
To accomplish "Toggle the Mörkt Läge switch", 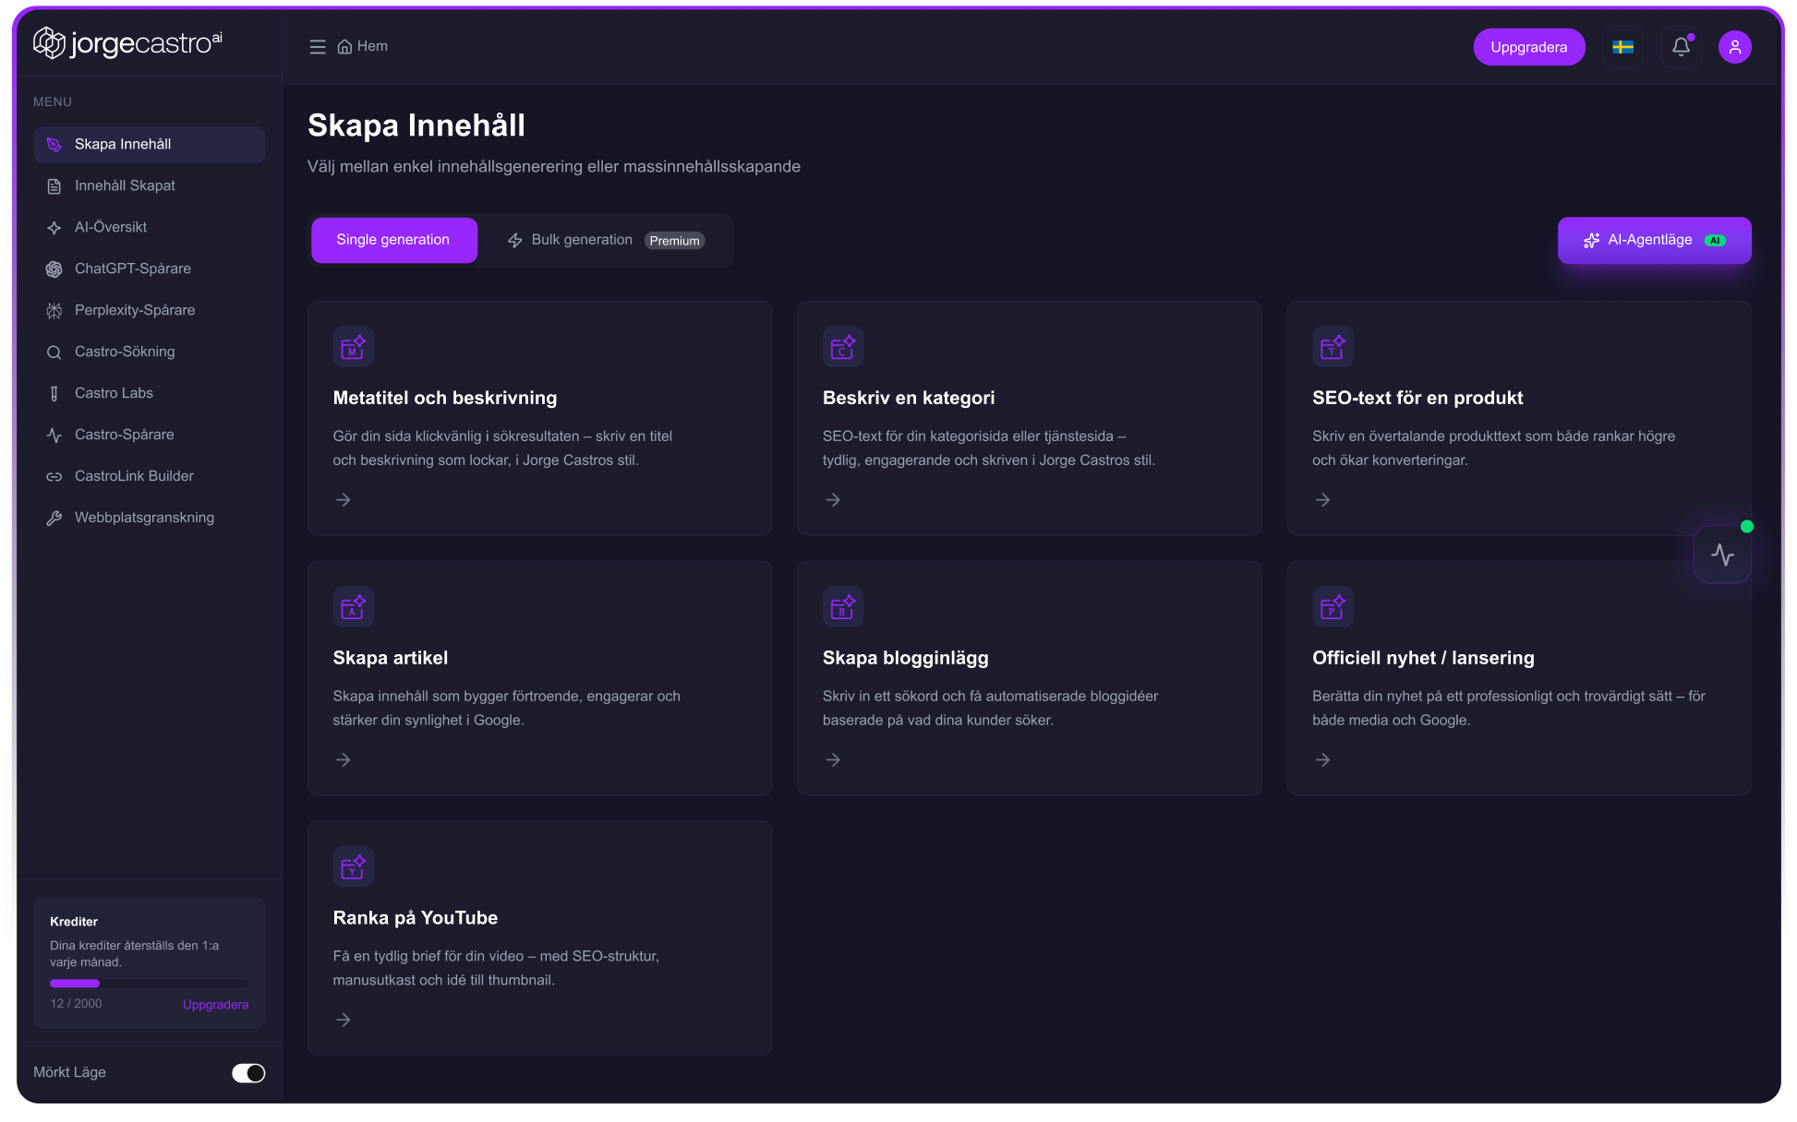I will tap(248, 1073).
